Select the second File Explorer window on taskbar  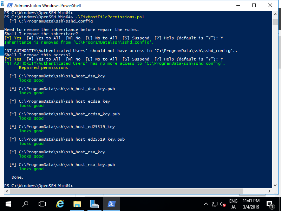click(x=94, y=204)
